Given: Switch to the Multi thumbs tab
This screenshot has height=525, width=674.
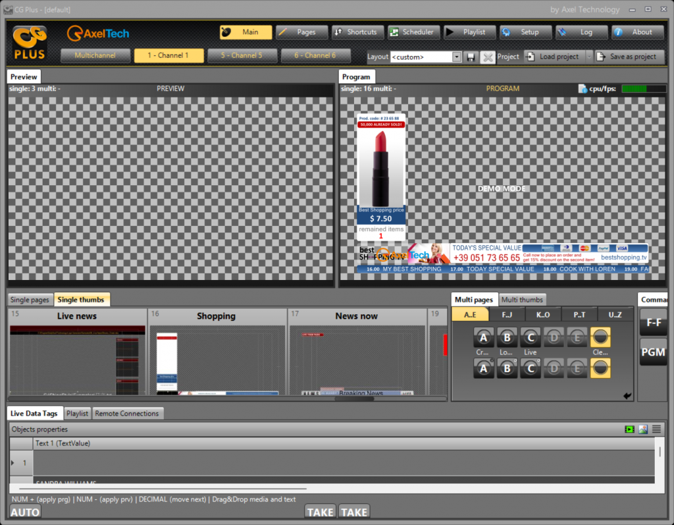Looking at the screenshot, I should click(522, 300).
